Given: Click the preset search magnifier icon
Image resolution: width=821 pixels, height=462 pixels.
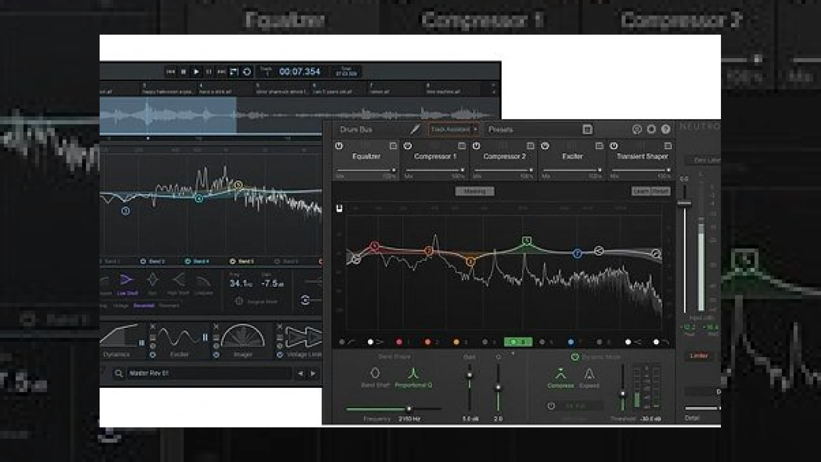Looking at the screenshot, I should pyautogui.click(x=118, y=373).
